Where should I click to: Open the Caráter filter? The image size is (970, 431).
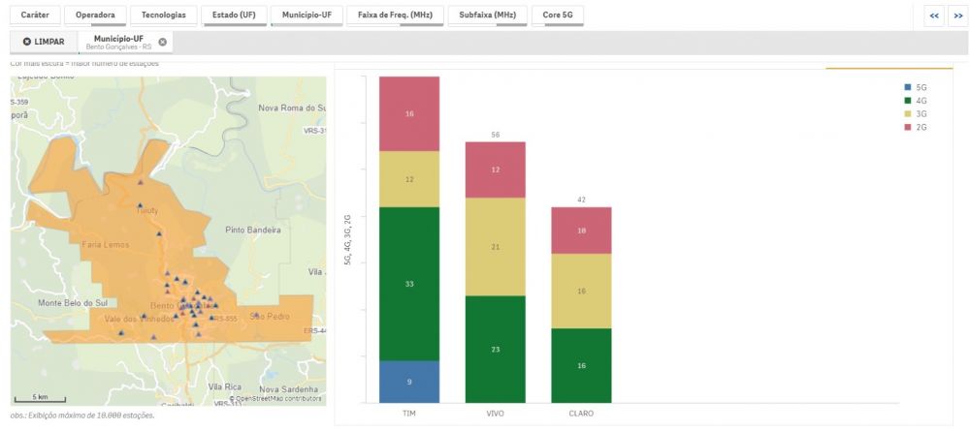[x=35, y=15]
